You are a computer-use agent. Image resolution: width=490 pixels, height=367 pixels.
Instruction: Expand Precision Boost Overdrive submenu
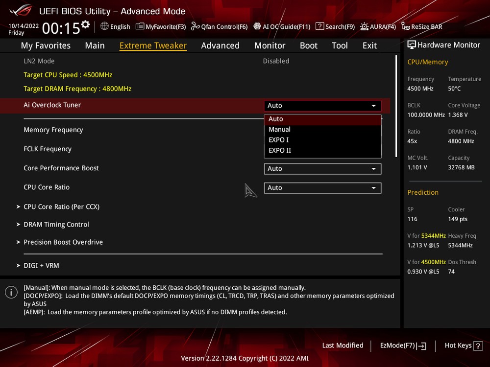[63, 242]
